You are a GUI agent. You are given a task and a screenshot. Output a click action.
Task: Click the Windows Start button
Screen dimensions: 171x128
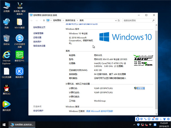coord(4,125)
